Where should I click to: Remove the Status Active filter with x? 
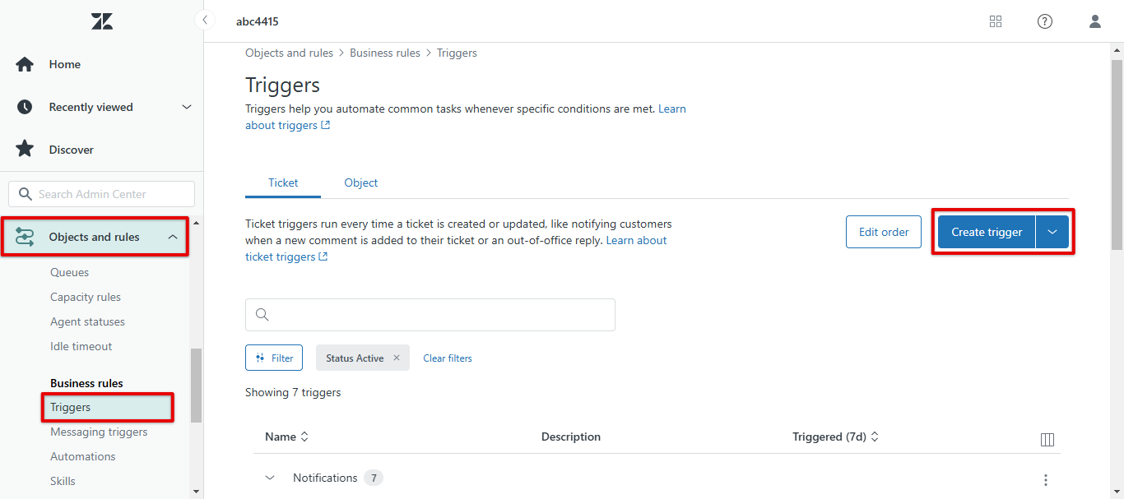point(397,358)
